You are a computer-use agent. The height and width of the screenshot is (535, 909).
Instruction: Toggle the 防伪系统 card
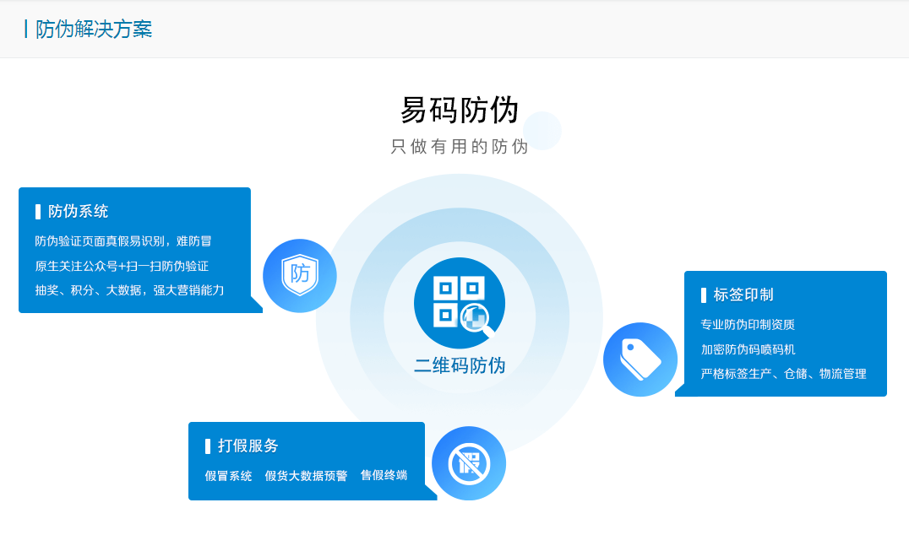pyautogui.click(x=135, y=250)
